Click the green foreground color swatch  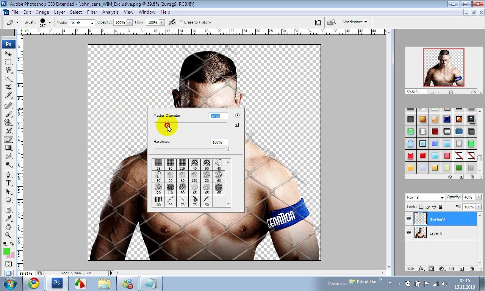(x=6, y=251)
